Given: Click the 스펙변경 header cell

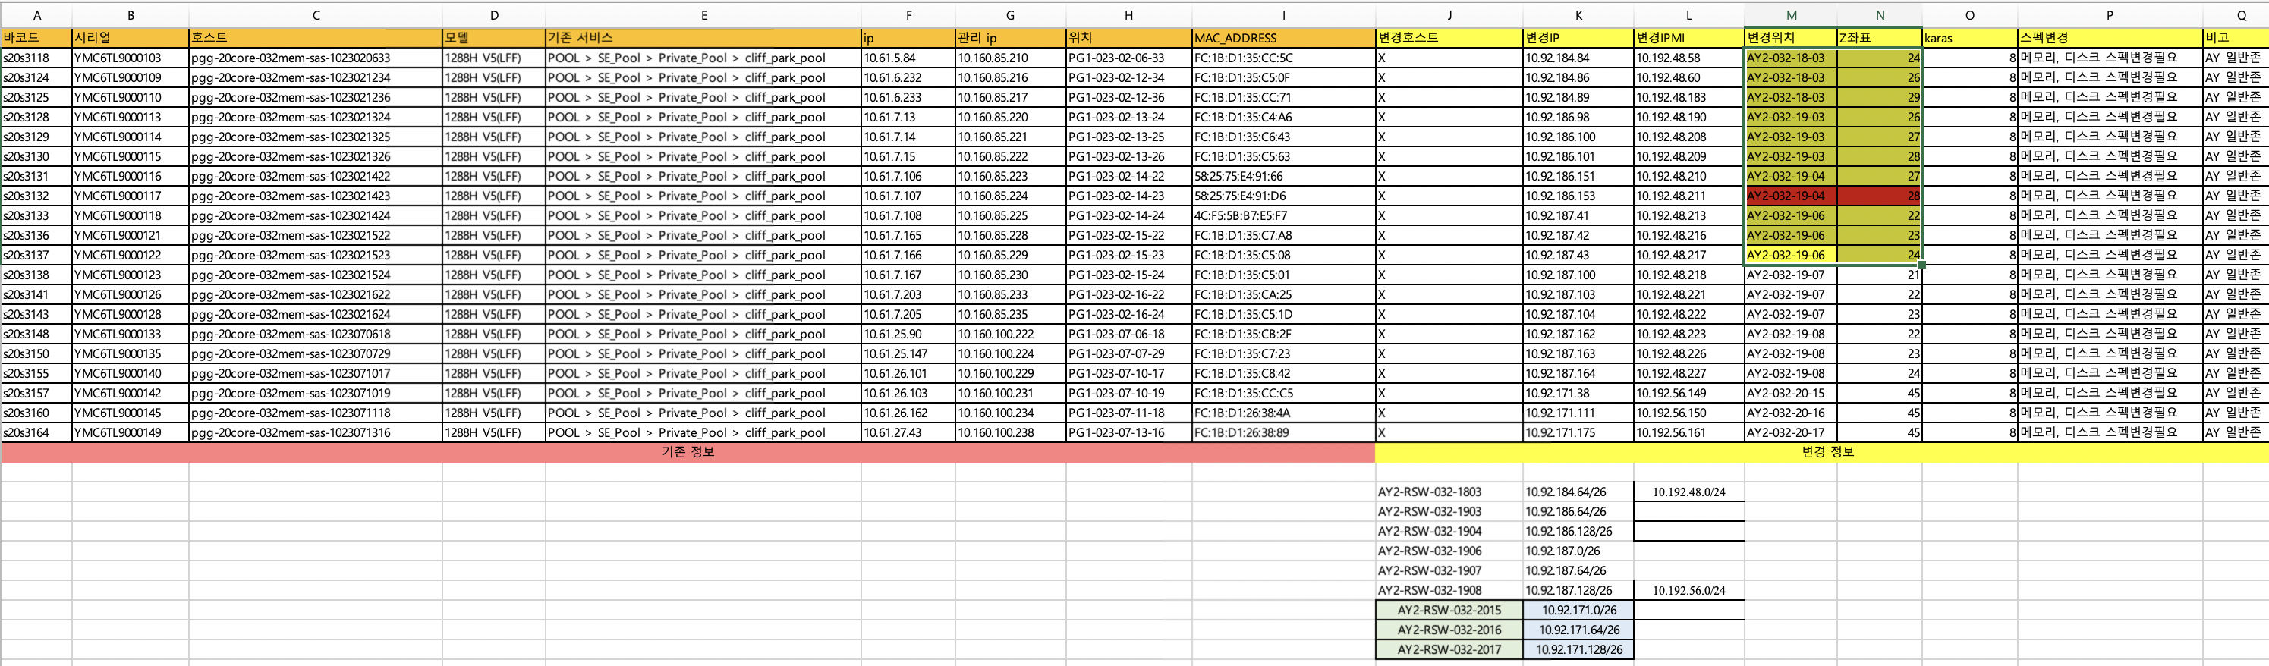Looking at the screenshot, I should click(2110, 38).
